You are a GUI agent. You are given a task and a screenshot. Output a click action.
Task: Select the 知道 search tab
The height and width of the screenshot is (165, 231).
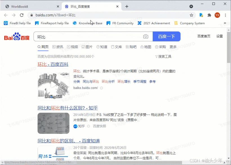click(x=102, y=47)
